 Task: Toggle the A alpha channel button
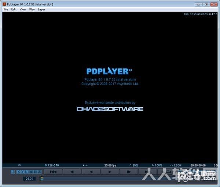(x=31, y=172)
